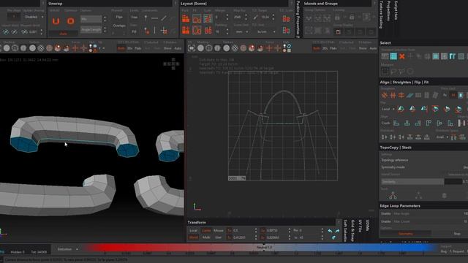Click the Crush align button
468x263 pixels.
coord(385,123)
